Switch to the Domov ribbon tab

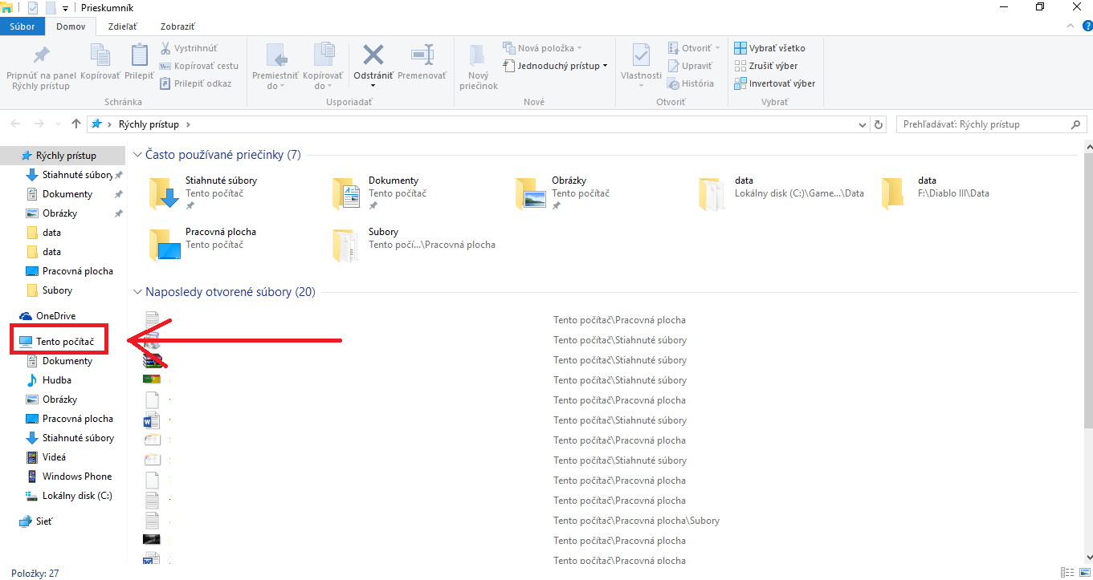coord(71,26)
